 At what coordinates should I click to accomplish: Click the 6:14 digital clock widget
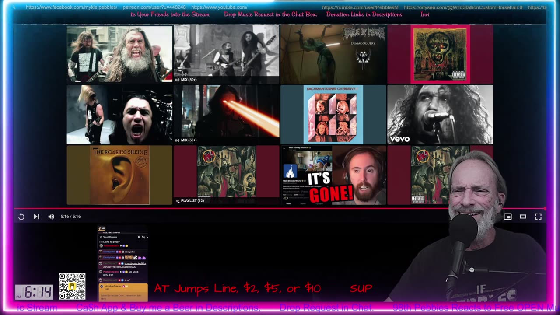[34, 292]
